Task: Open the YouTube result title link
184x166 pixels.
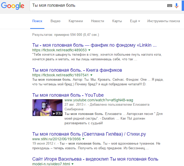Action: pos(68,95)
